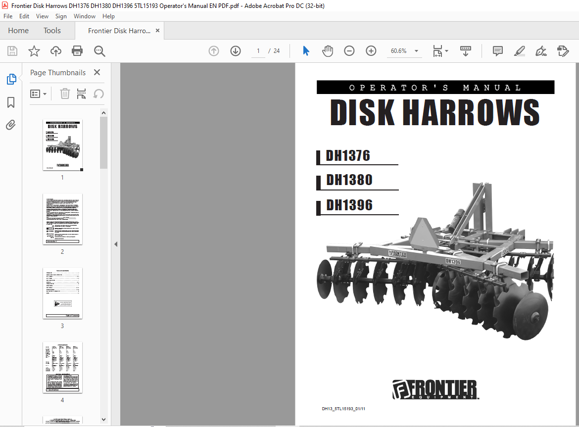Expand the fit page options arrow
The width and height of the screenshot is (579, 427).
pos(446,51)
